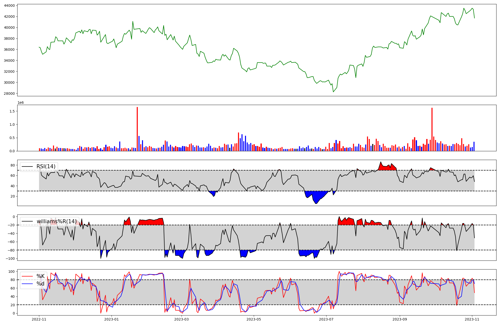Image resolution: width=500 pixels, height=325 pixels.
Task: Click the 2022-11 x-axis date label
Action: [39, 319]
